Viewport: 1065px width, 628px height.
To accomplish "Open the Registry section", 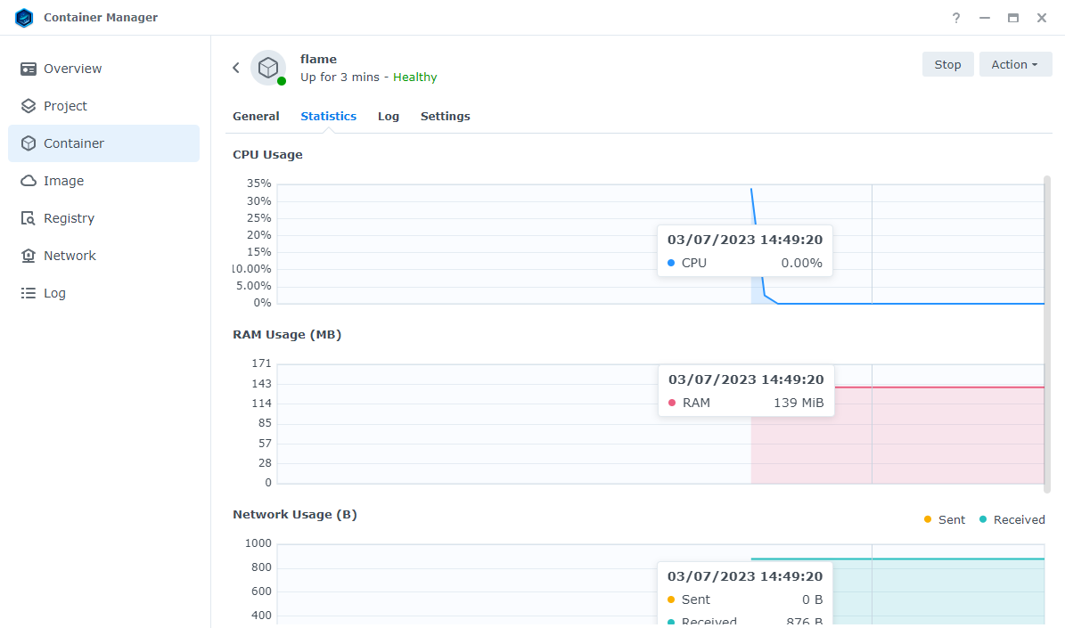I will [x=104, y=218].
